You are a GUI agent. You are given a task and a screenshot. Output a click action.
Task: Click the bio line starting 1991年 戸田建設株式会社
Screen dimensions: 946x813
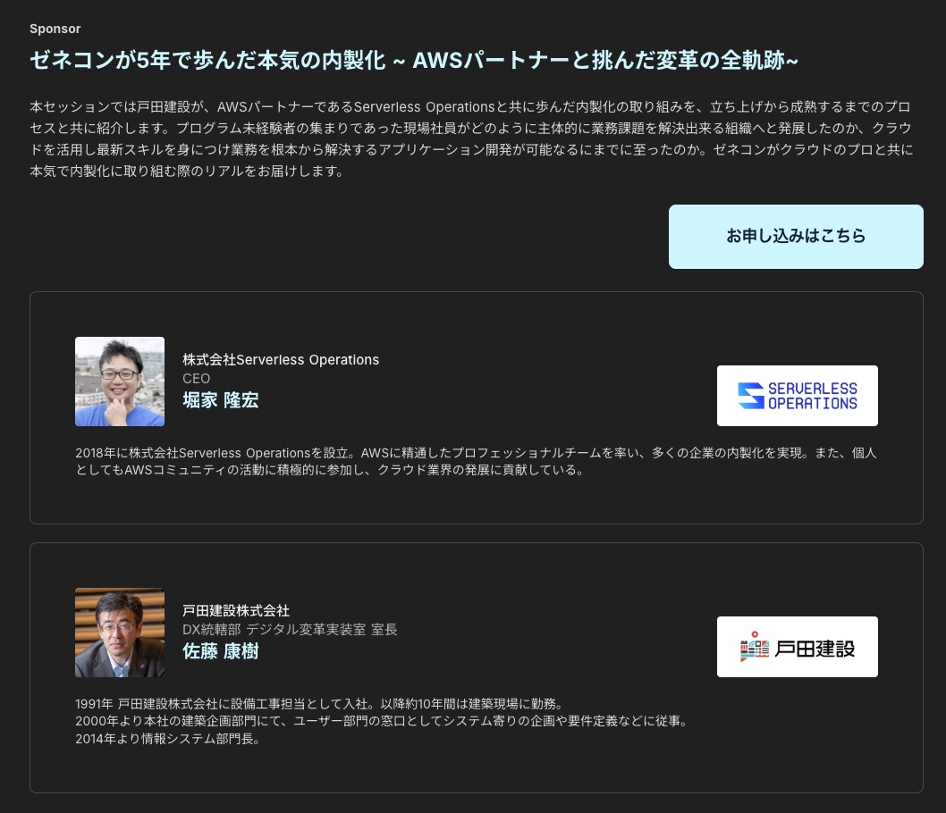click(x=320, y=704)
